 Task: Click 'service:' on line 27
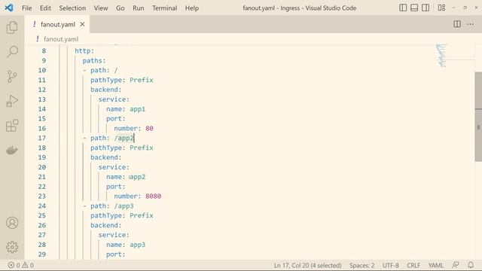pos(114,235)
